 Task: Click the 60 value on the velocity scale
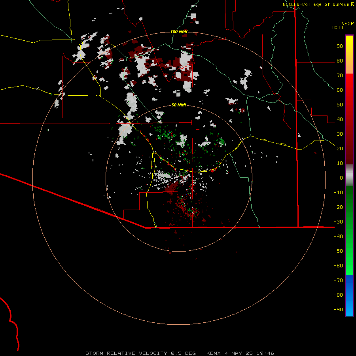click(x=340, y=90)
